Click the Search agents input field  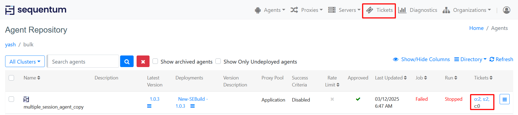click(x=83, y=62)
